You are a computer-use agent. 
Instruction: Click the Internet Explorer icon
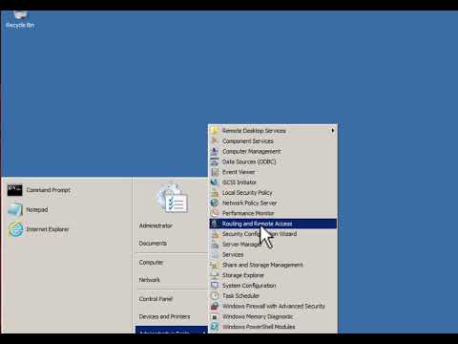[x=15, y=229]
